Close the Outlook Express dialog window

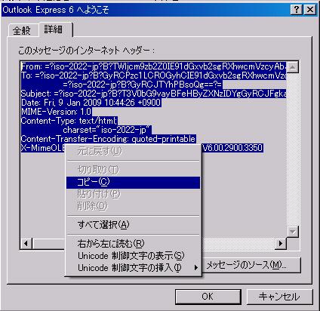tap(310, 10)
